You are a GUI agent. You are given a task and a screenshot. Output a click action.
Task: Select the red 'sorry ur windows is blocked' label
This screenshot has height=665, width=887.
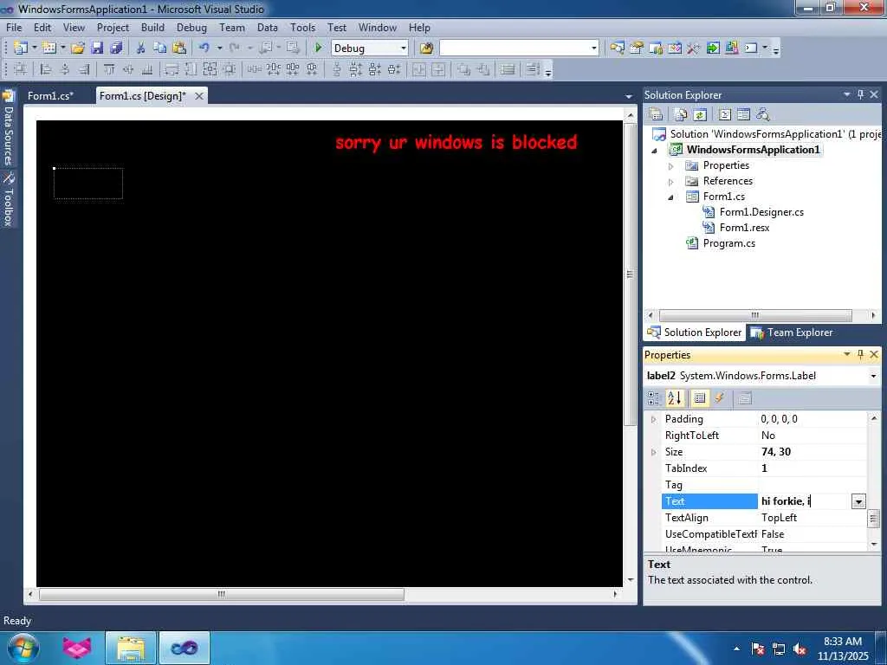tap(456, 142)
